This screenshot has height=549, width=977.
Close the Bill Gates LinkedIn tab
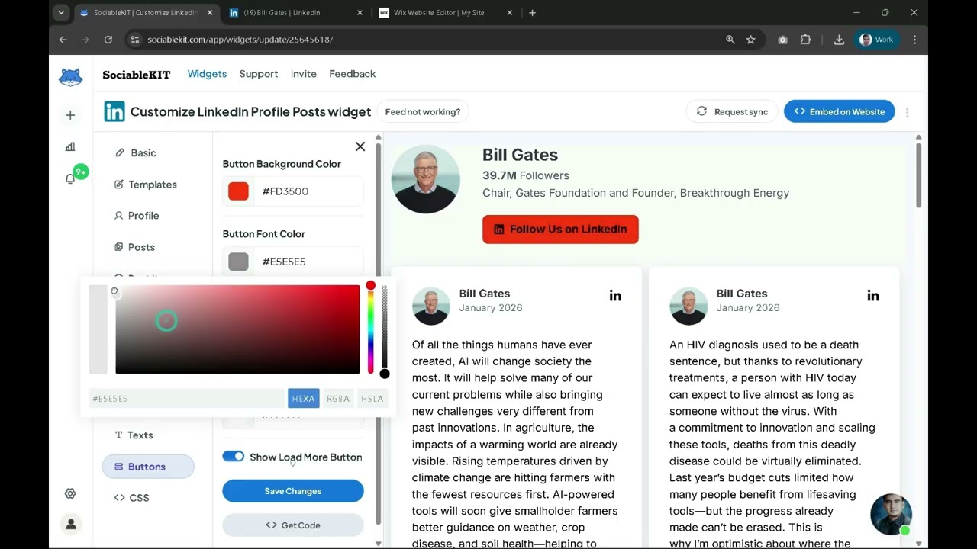[x=360, y=13]
